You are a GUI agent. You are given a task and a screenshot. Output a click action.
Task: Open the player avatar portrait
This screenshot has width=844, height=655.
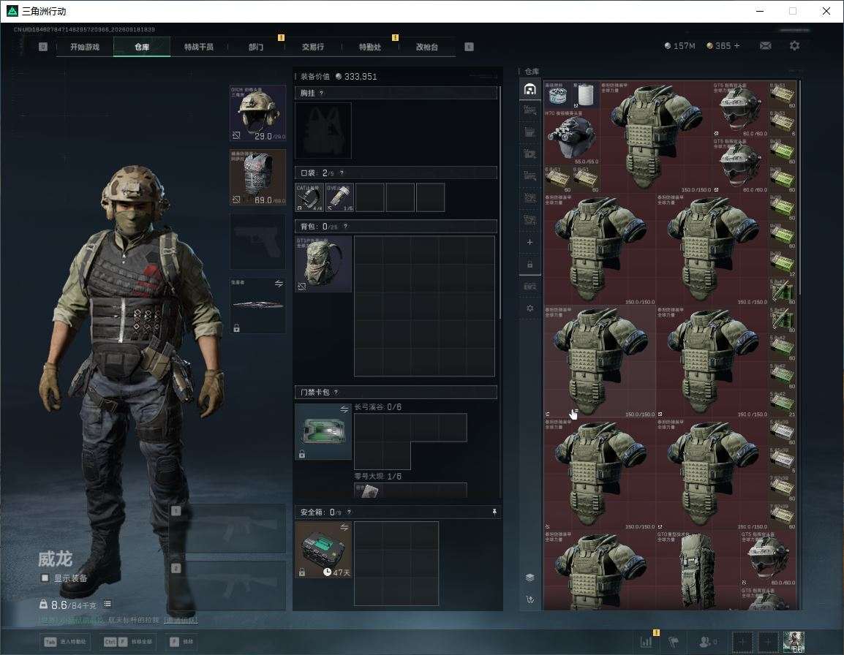794,642
